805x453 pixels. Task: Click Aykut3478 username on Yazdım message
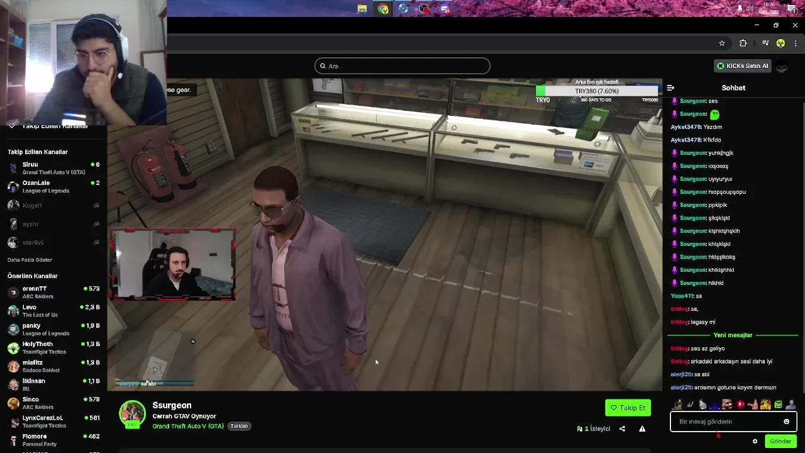pyautogui.click(x=686, y=127)
